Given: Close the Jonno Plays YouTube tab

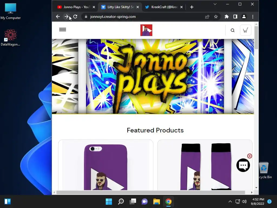Looking at the screenshot, I should (x=94, y=7).
